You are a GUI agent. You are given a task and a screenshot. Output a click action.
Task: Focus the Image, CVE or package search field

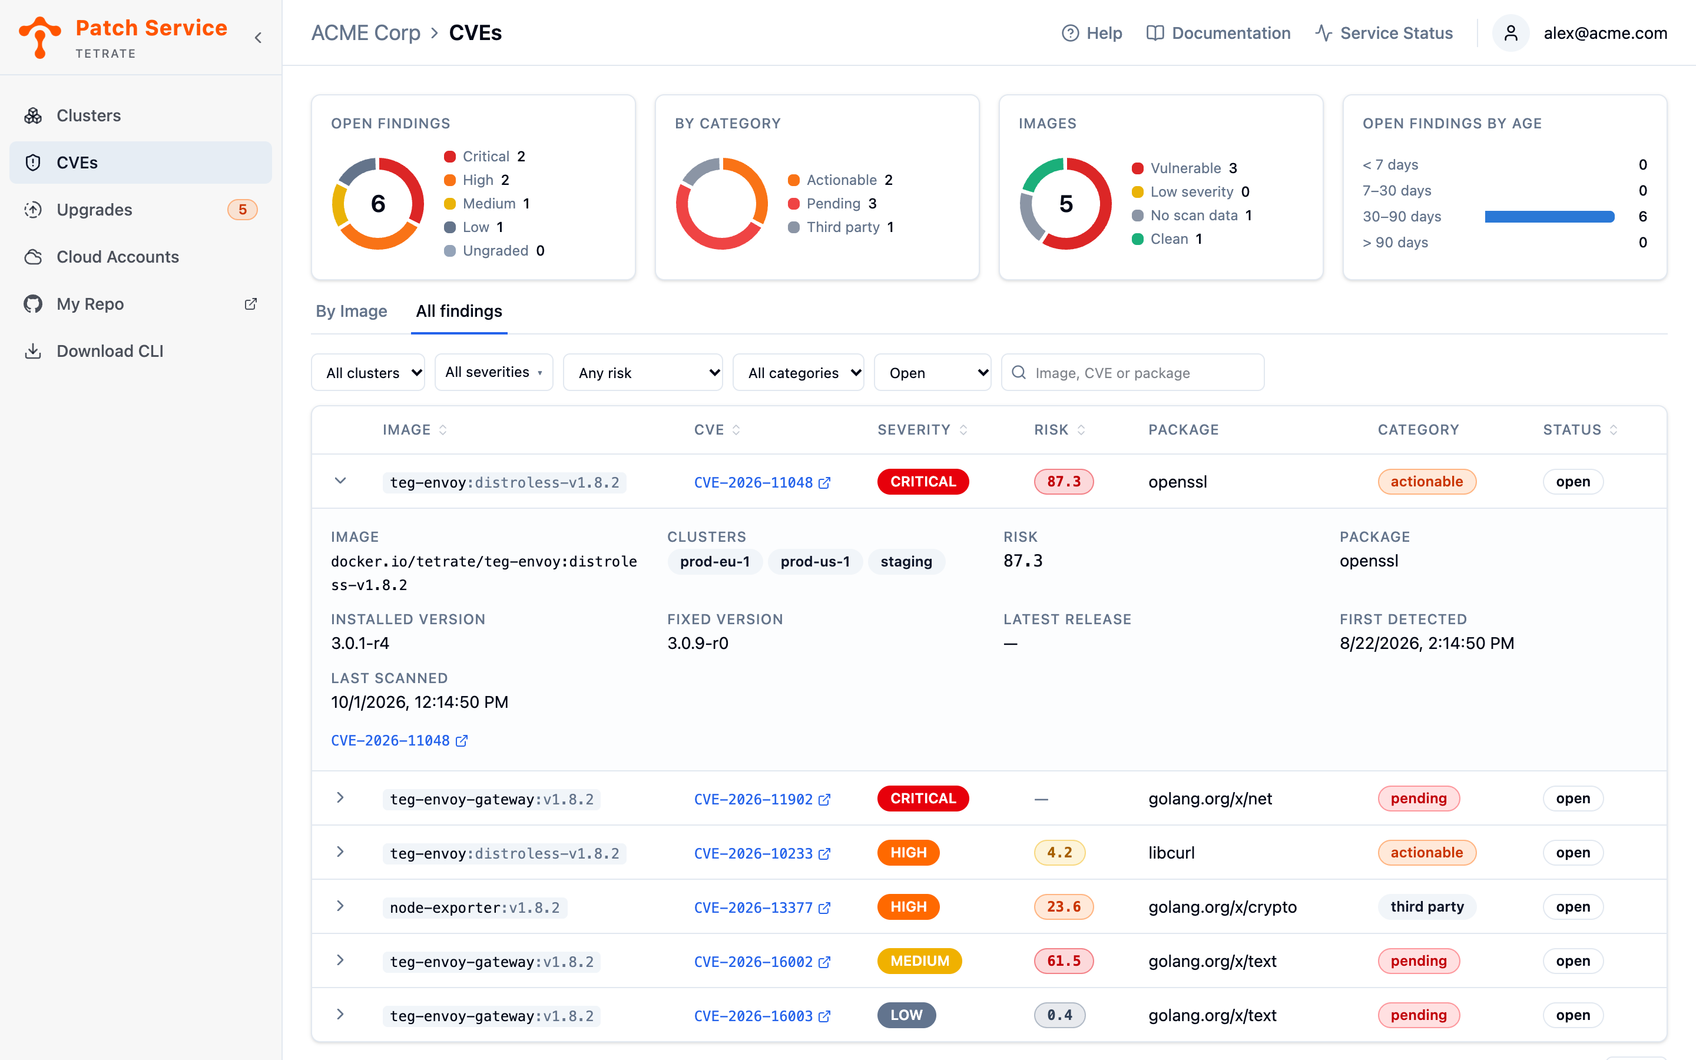pyautogui.click(x=1132, y=372)
